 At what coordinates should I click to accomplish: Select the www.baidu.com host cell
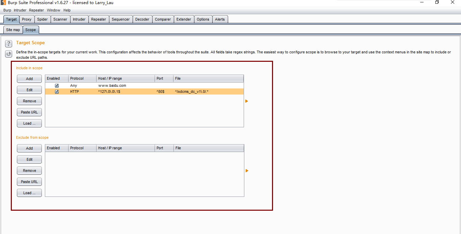tap(126, 86)
